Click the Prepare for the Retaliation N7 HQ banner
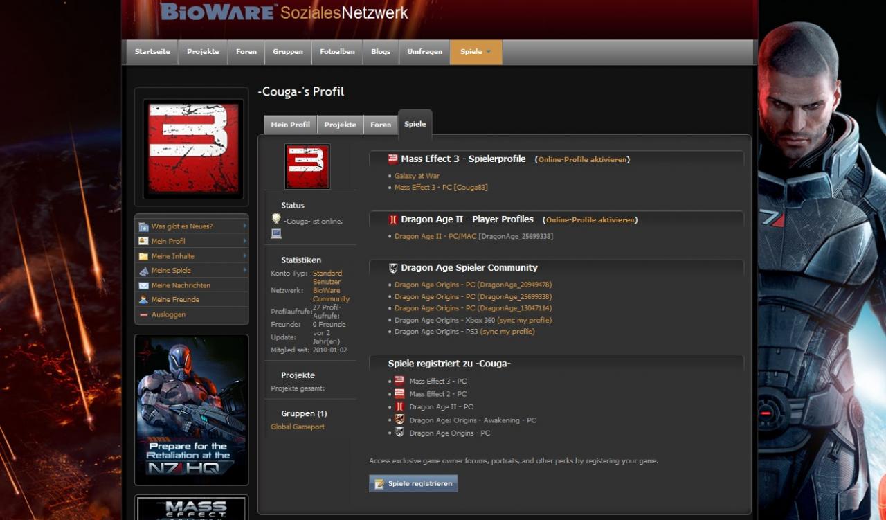886x520 pixels. tap(192, 410)
